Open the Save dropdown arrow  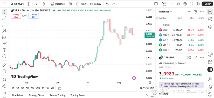[172, 4]
